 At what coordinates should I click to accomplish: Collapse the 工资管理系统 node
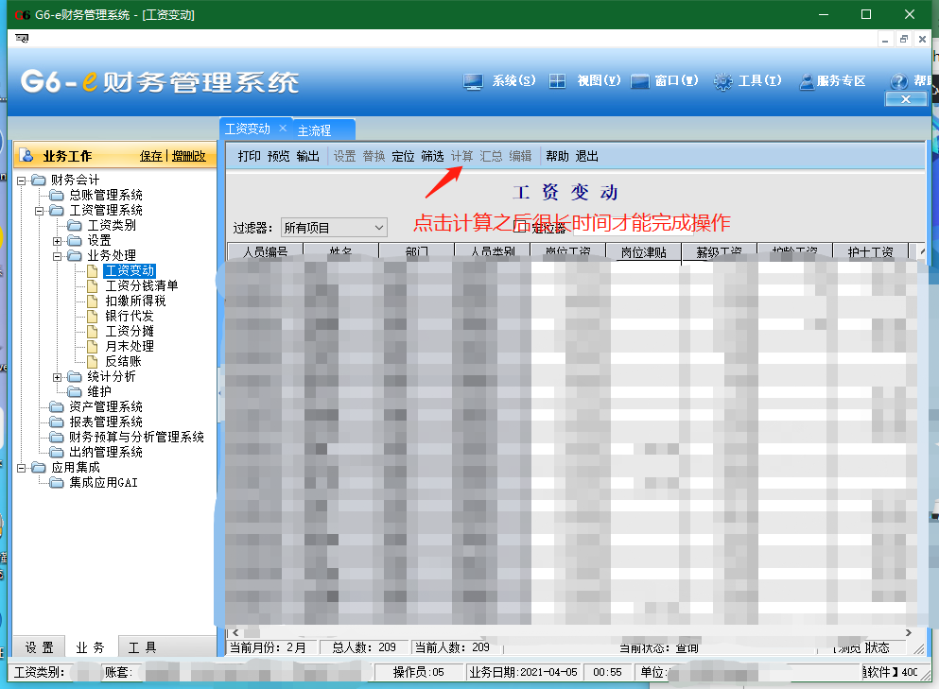pos(40,211)
